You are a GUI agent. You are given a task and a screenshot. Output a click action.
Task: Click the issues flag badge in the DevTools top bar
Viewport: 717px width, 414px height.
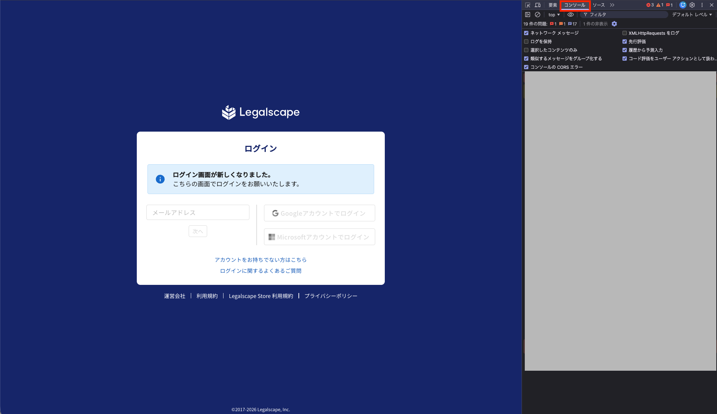(669, 5)
